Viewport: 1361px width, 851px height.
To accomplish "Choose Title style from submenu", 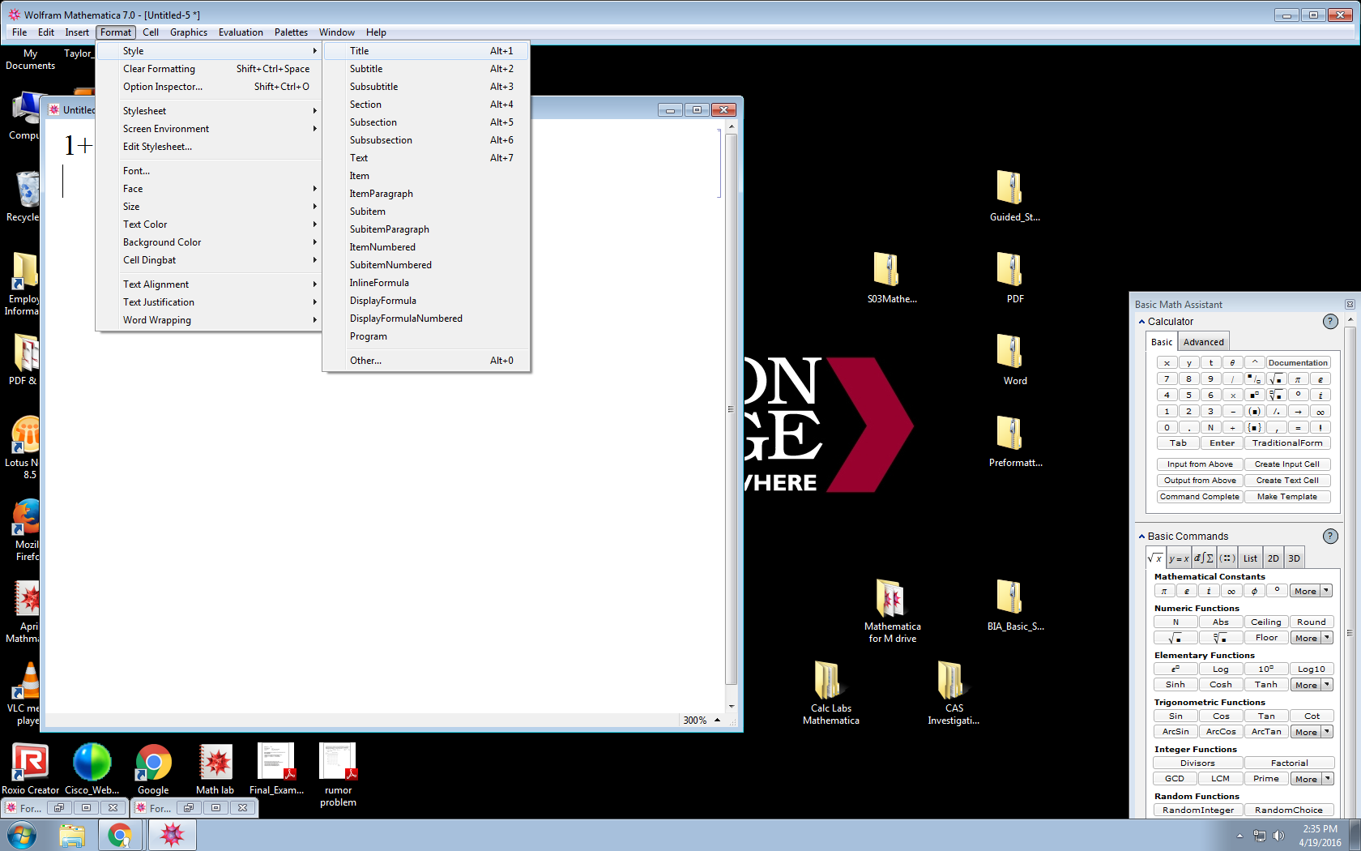I will (x=426, y=51).
